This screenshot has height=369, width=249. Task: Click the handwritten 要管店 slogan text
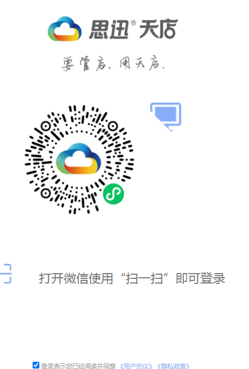(85, 64)
